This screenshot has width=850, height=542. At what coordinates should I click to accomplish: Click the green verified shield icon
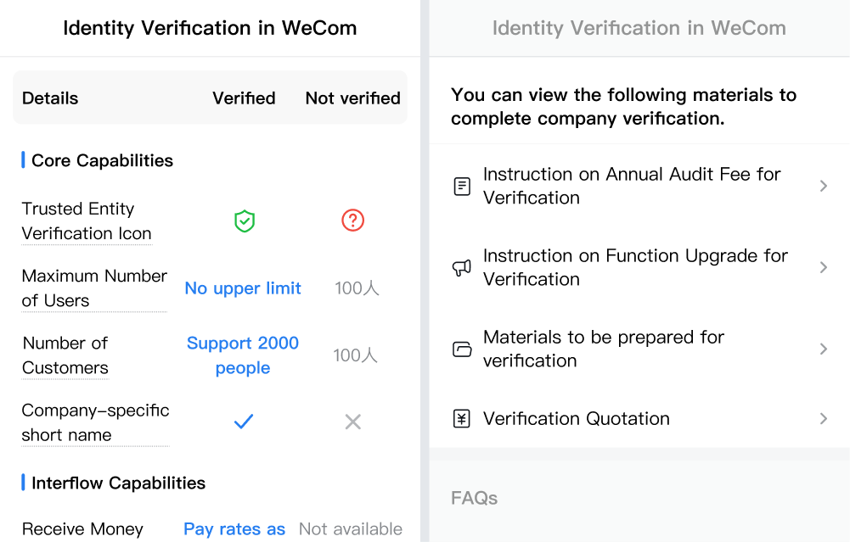(x=245, y=221)
